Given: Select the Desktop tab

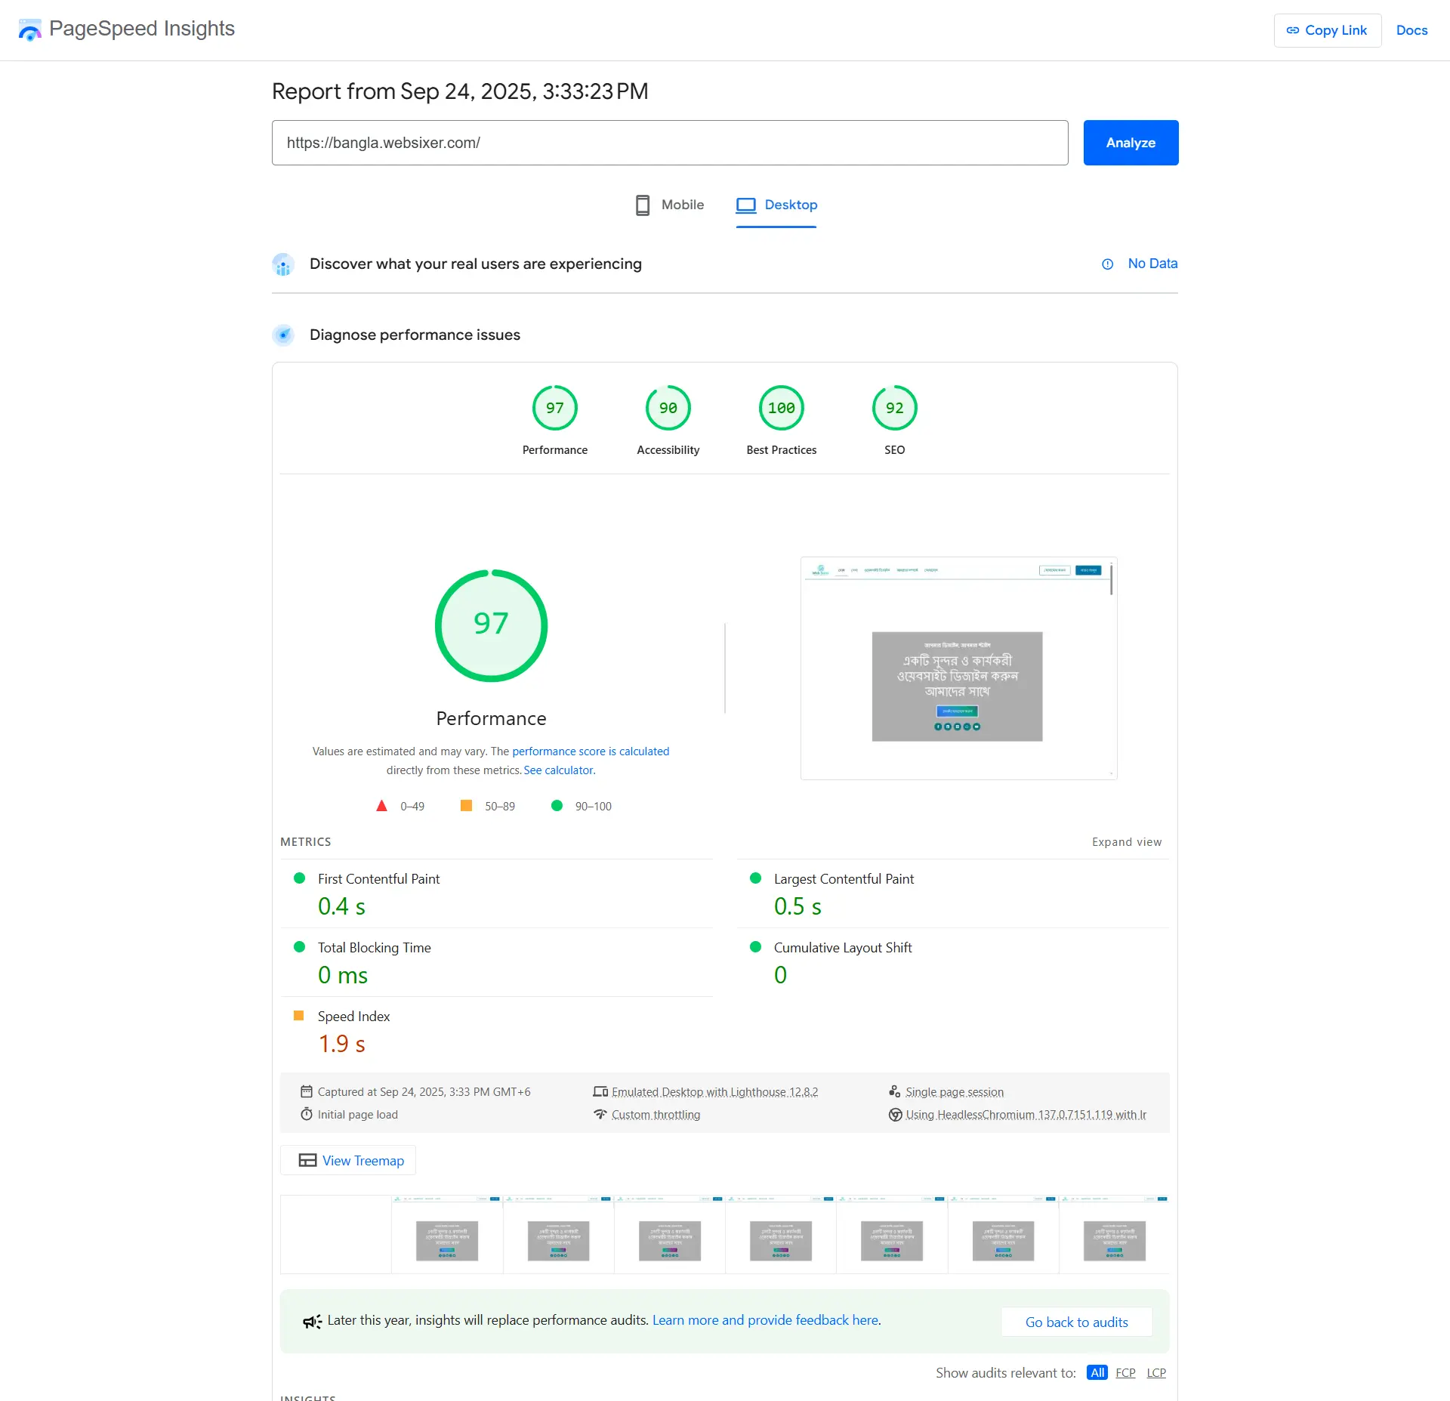Looking at the screenshot, I should (x=776, y=205).
